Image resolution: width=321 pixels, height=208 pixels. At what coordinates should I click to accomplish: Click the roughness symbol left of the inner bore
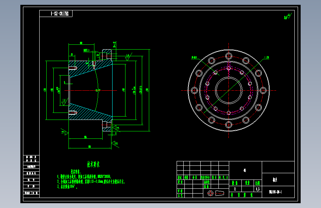point(64,102)
